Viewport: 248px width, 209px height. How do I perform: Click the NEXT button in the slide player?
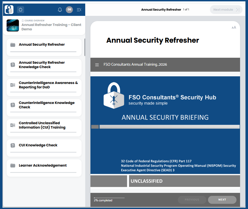click(222, 200)
